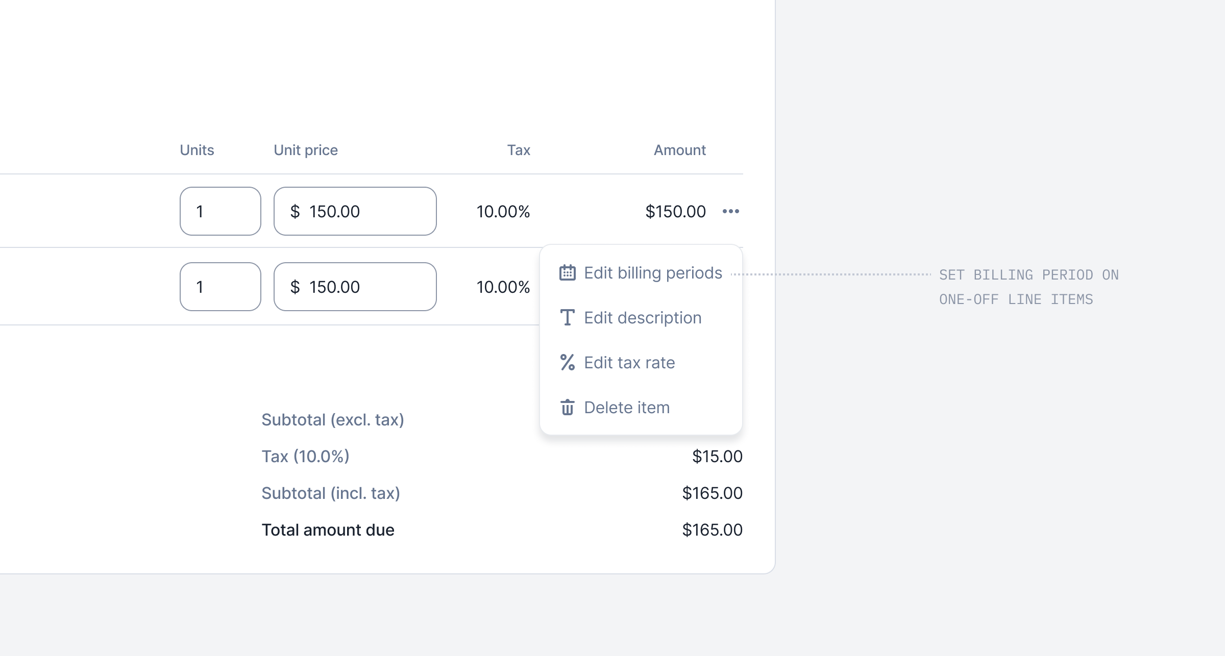Choose Delete item from the menu
Screen dimensions: 1225x656
click(x=626, y=408)
